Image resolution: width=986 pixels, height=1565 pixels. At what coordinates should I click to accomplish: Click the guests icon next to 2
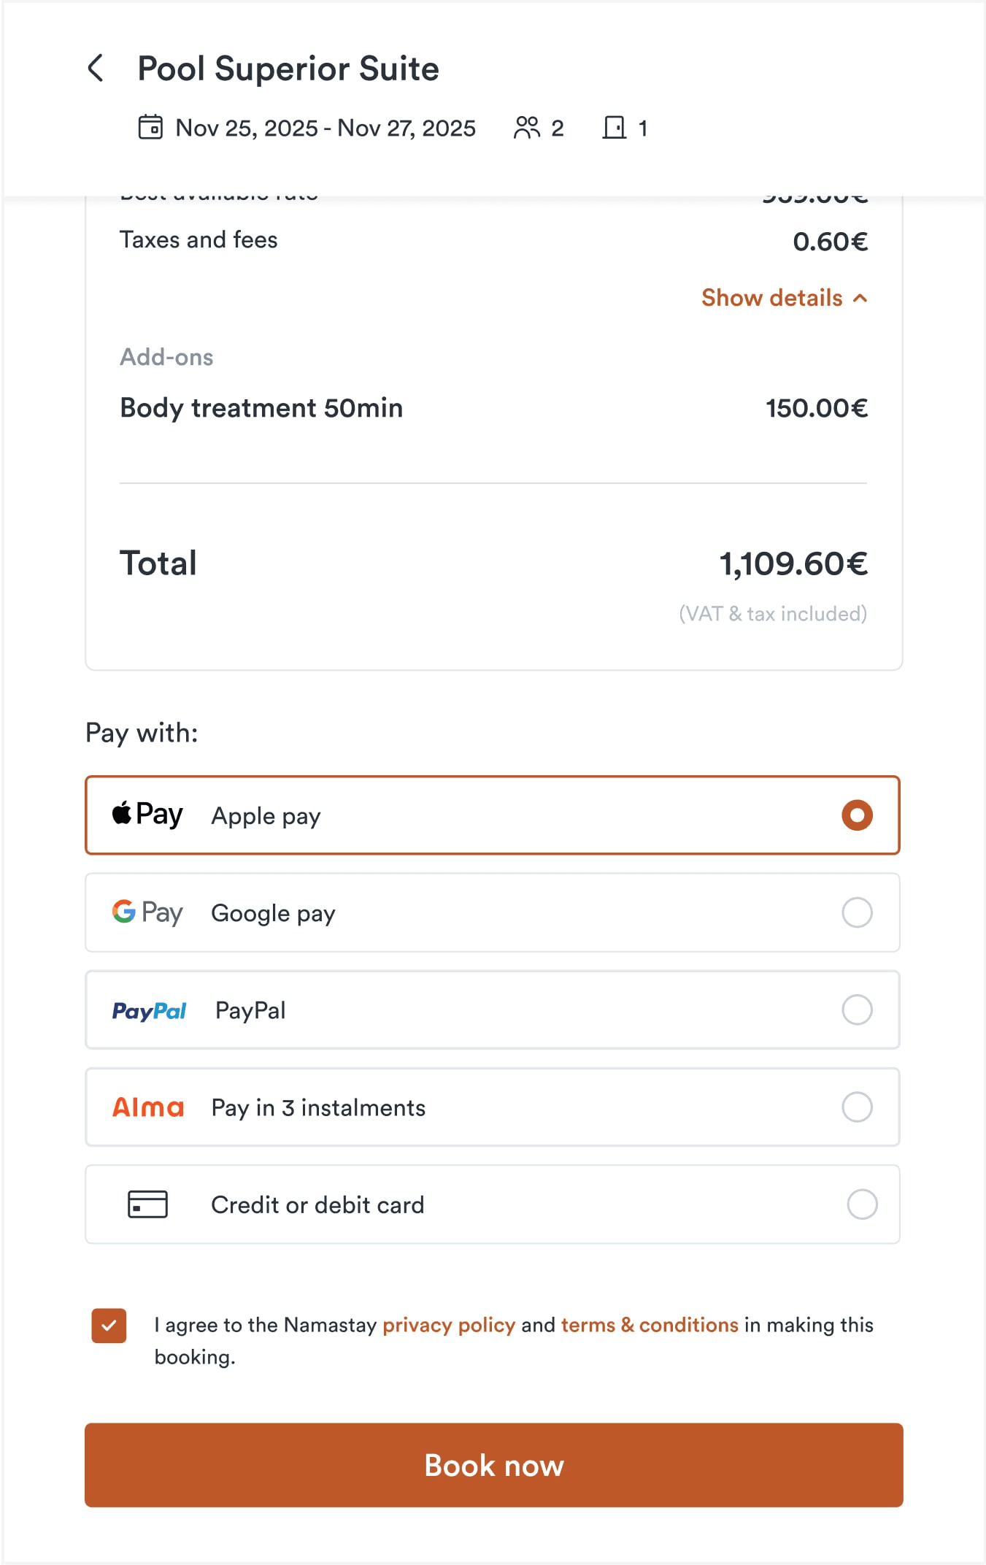pyautogui.click(x=526, y=128)
